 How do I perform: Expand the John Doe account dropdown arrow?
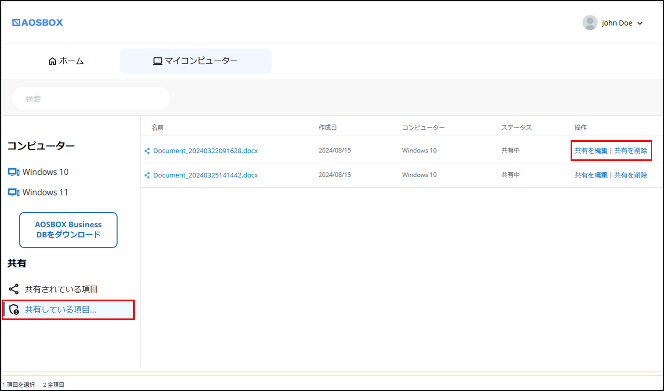pos(640,23)
